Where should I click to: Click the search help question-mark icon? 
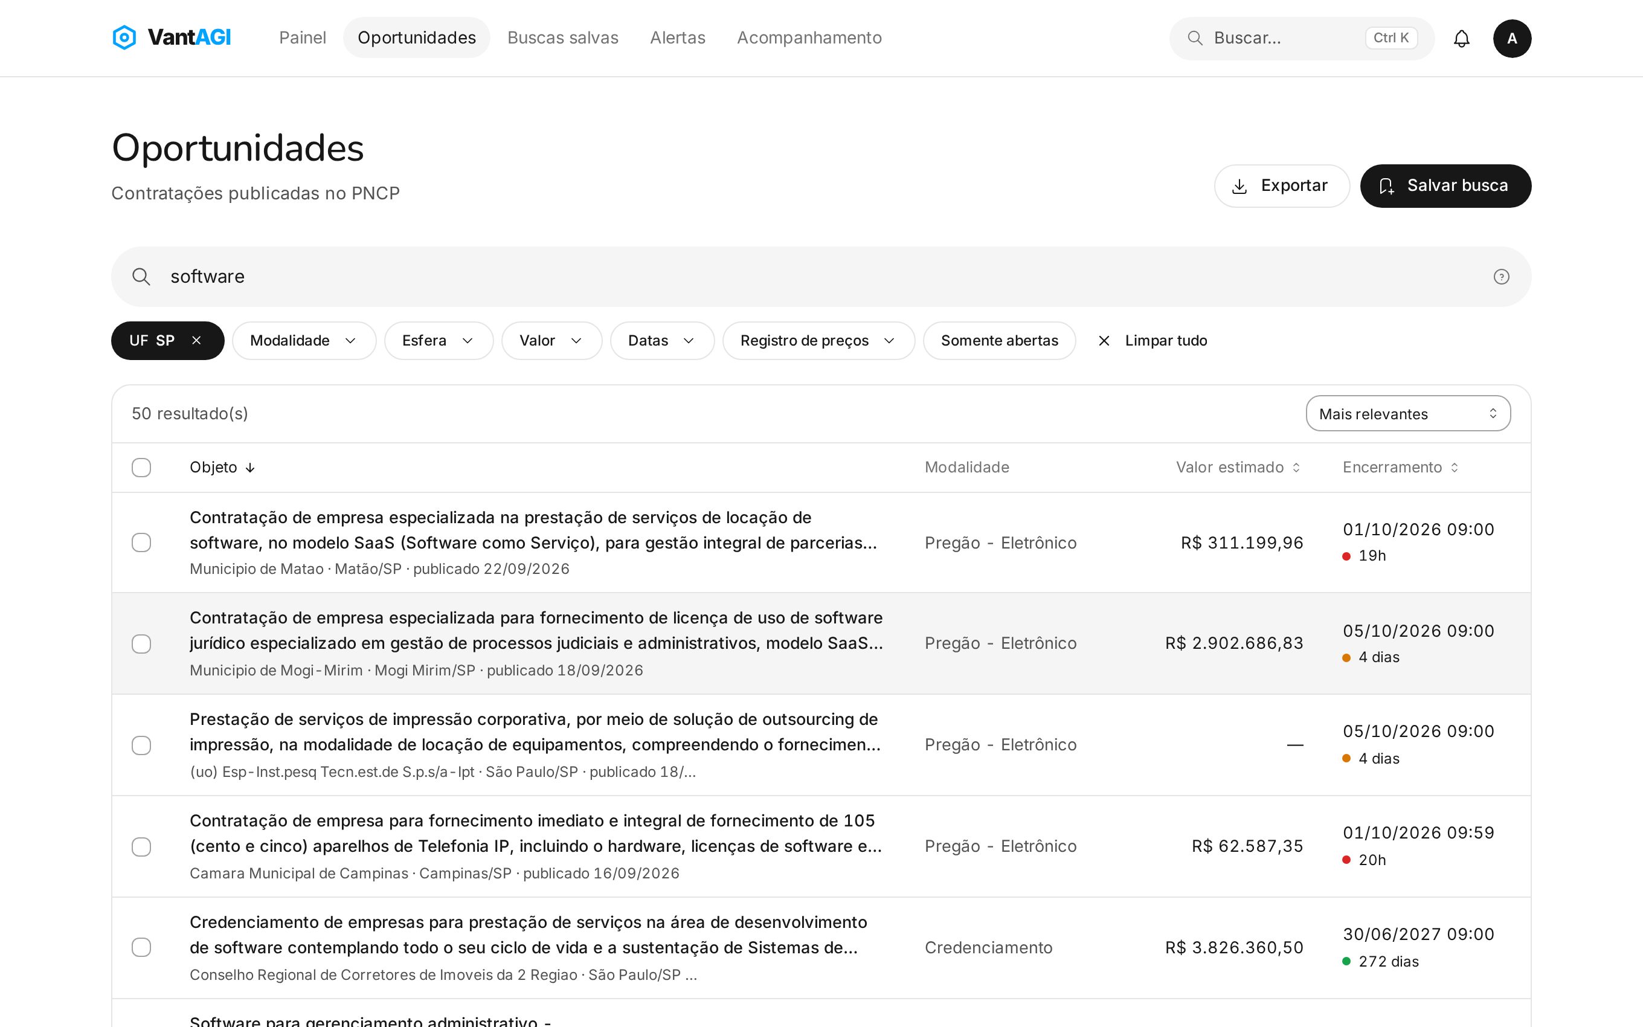click(1501, 277)
